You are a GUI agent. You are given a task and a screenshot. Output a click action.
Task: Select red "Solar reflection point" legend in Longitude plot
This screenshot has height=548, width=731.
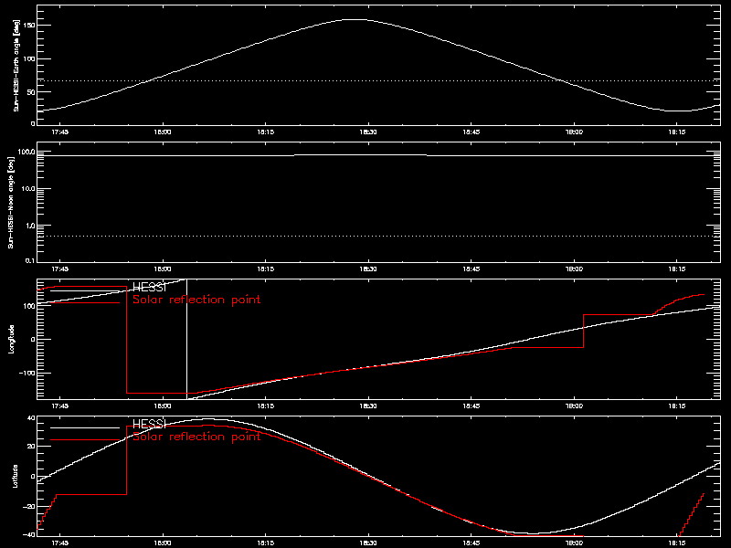(x=196, y=300)
